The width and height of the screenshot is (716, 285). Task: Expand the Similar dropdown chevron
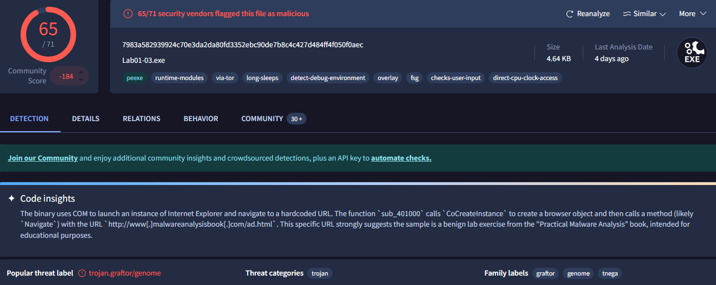[x=663, y=14]
